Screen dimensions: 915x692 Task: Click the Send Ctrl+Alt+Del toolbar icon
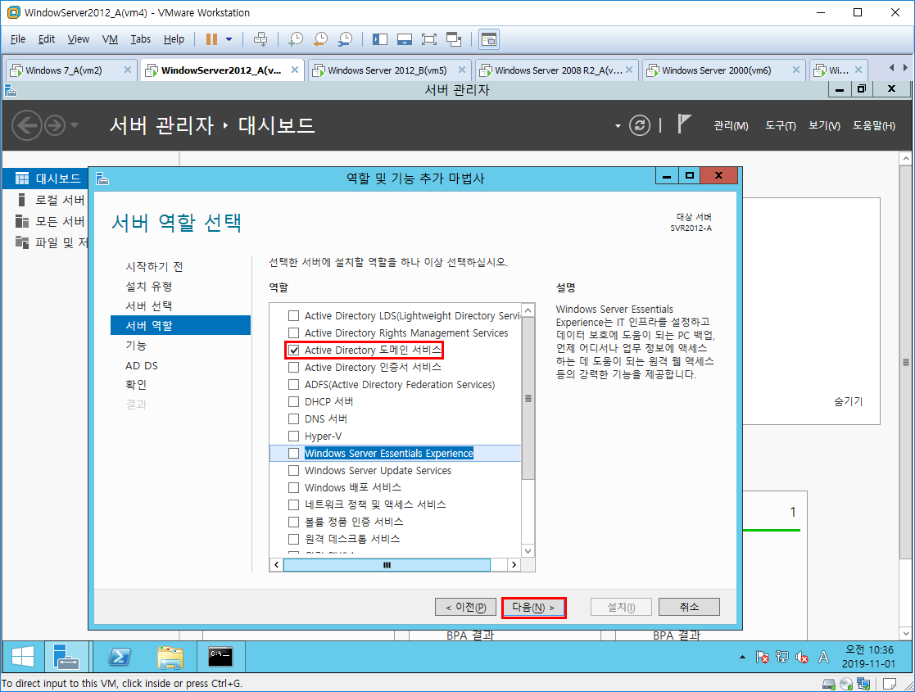(260, 39)
